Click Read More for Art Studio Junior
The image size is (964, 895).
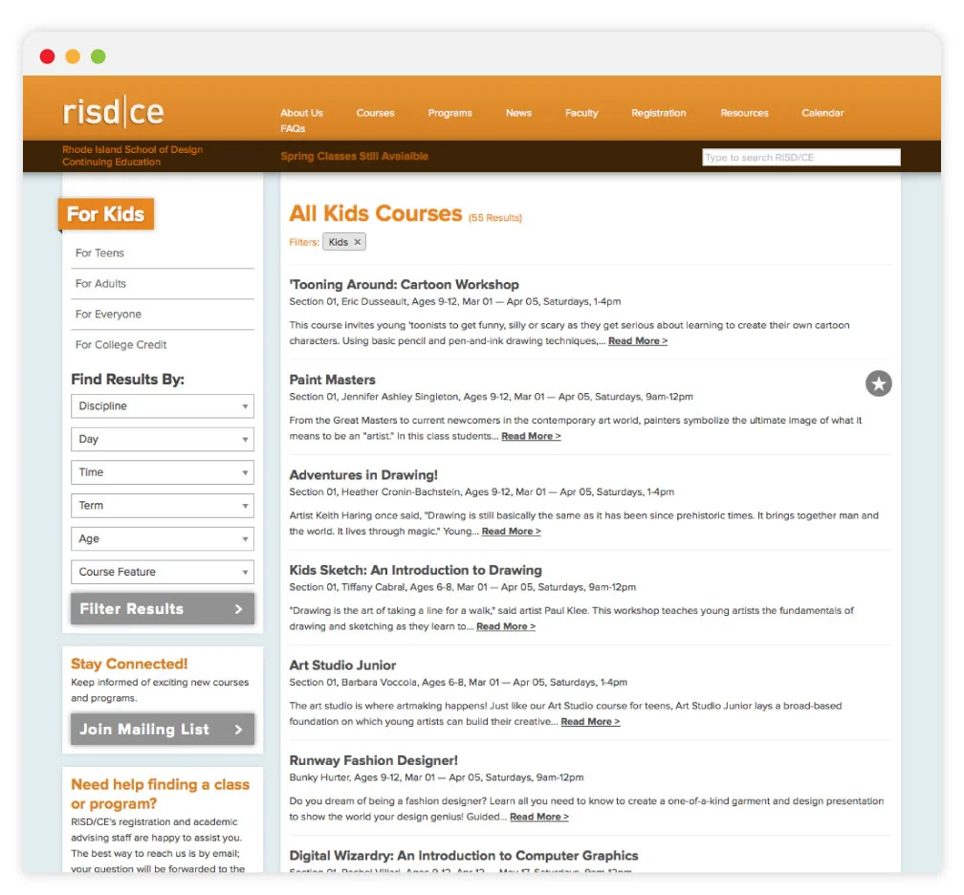(590, 722)
